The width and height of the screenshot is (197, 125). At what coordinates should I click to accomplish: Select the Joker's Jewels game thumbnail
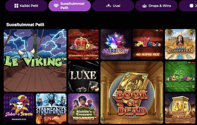[x=19, y=109]
